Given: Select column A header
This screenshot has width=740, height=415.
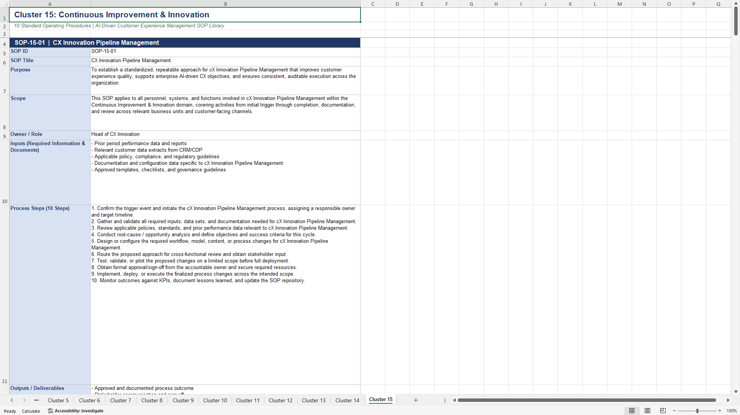Looking at the screenshot, I should (50, 4).
